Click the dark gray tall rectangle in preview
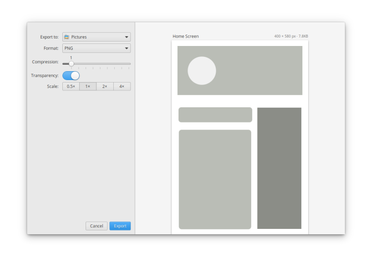This screenshot has width=372, height=266. 279,168
